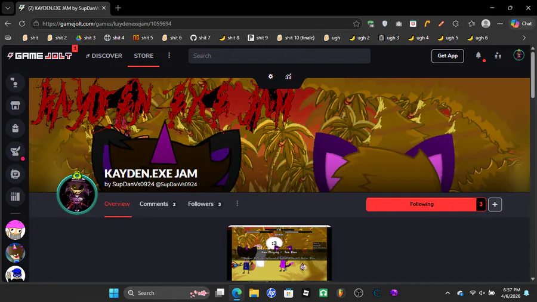
Task: Click the page vertical scrollbar
Action: (533, 75)
